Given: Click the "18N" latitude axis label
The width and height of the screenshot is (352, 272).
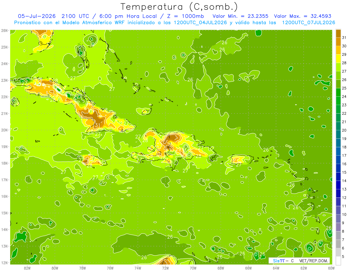Looking at the screenshot, I should click(4, 163).
